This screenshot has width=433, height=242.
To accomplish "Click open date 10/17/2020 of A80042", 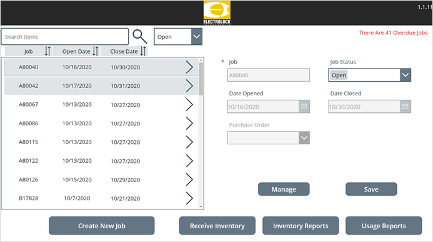I will (77, 86).
